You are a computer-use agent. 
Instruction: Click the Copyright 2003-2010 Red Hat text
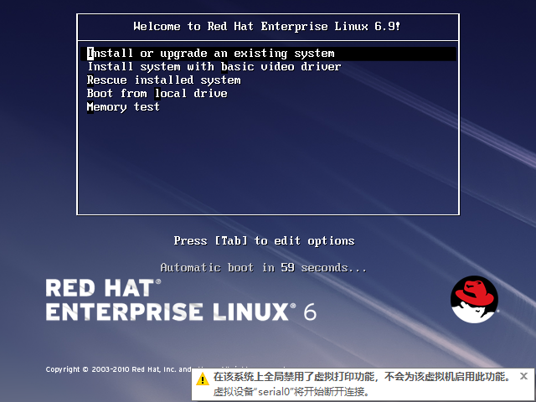(118, 369)
